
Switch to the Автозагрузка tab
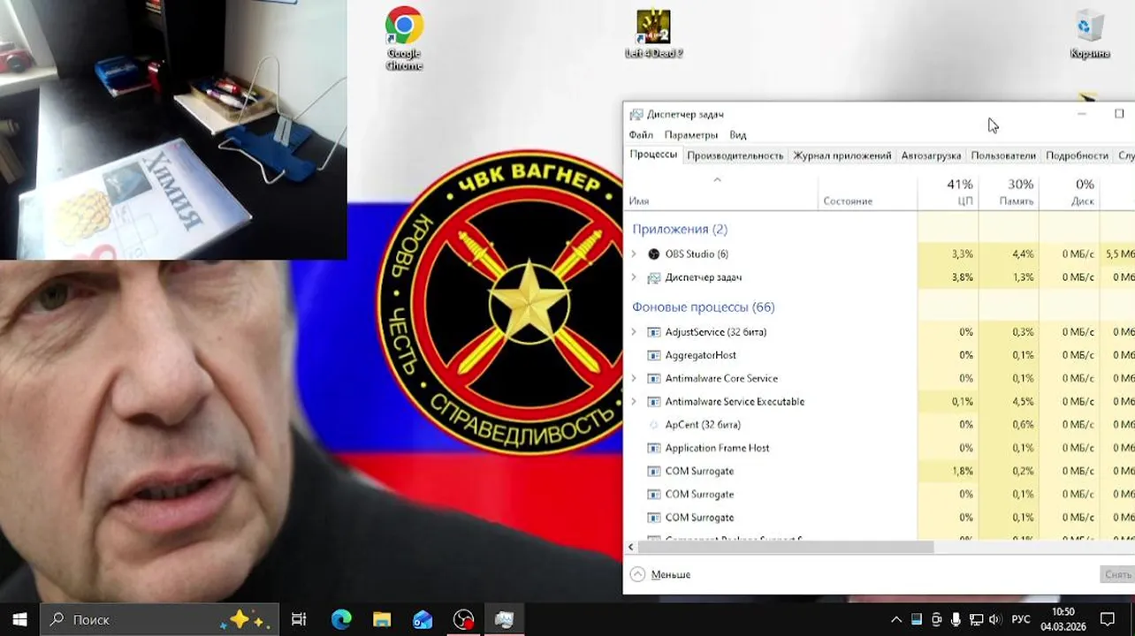pyautogui.click(x=931, y=155)
